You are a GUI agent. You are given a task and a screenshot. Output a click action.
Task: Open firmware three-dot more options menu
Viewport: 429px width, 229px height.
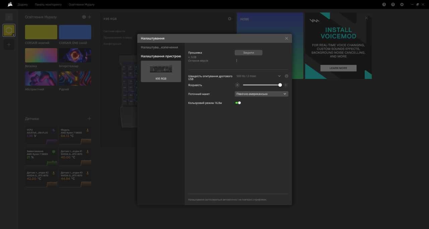point(237,61)
